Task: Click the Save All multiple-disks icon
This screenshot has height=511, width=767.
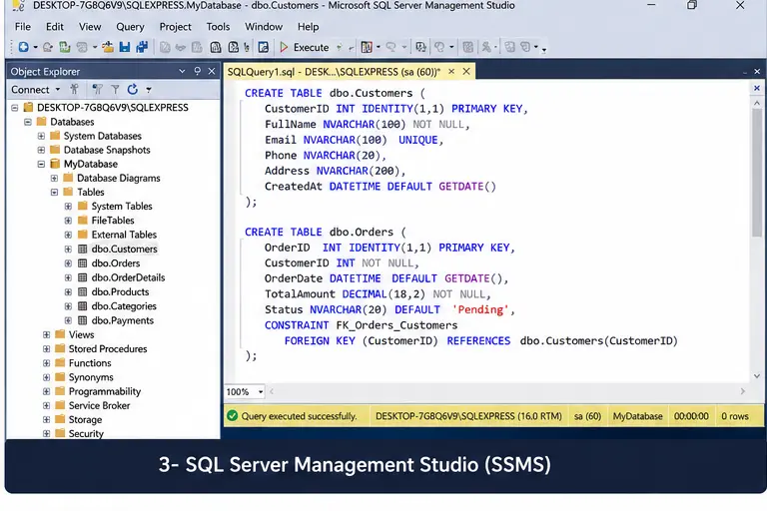Action: click(x=142, y=47)
